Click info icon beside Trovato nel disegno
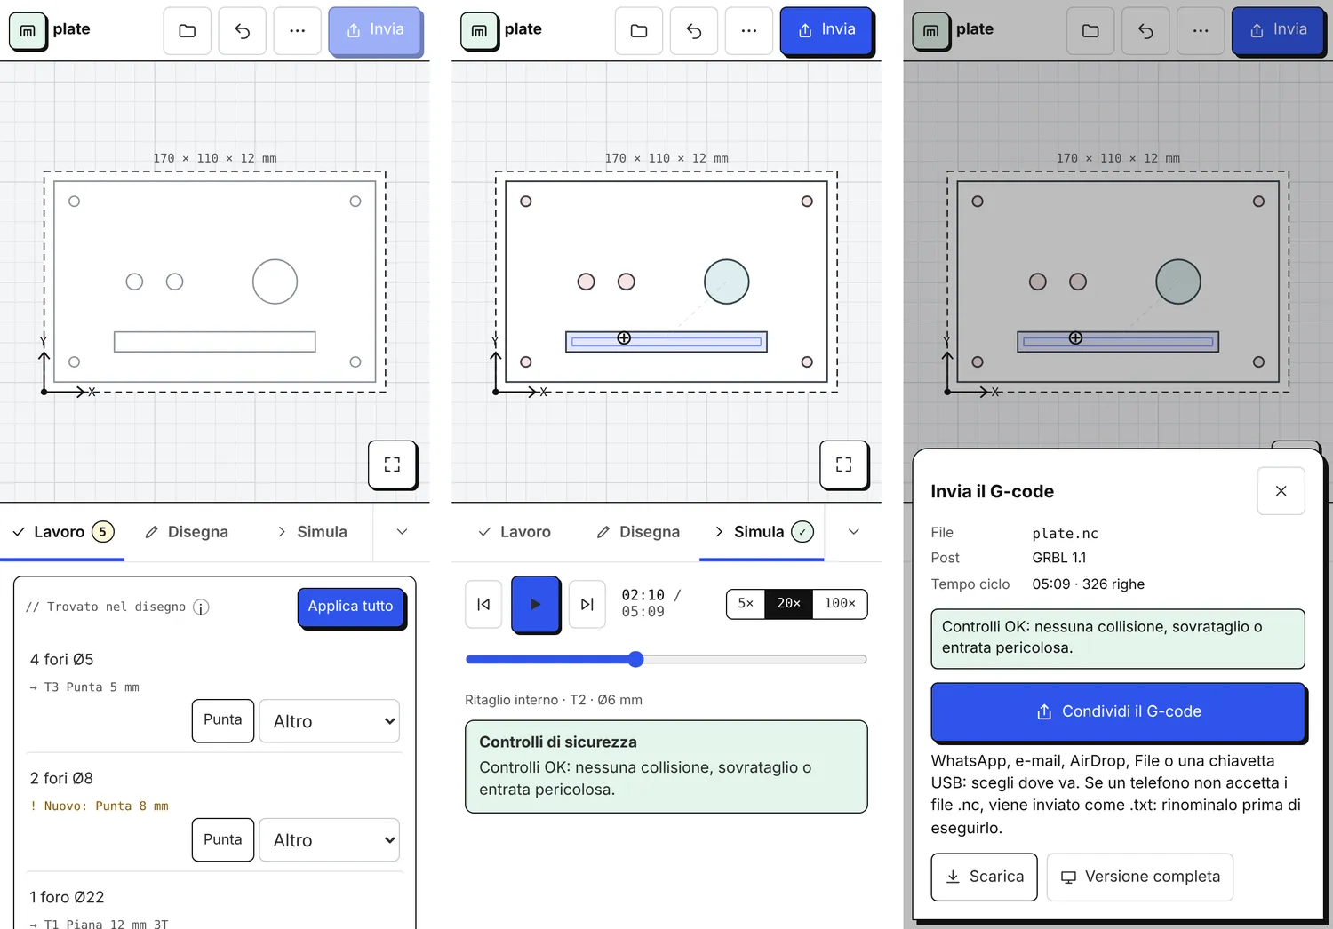1333x929 pixels. click(202, 607)
